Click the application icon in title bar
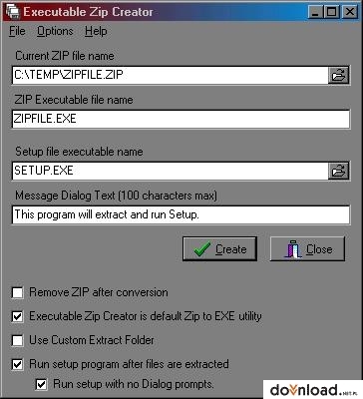The height and width of the screenshot is (399, 363). pos(12,12)
